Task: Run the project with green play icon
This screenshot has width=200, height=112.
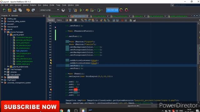Action: point(81,10)
